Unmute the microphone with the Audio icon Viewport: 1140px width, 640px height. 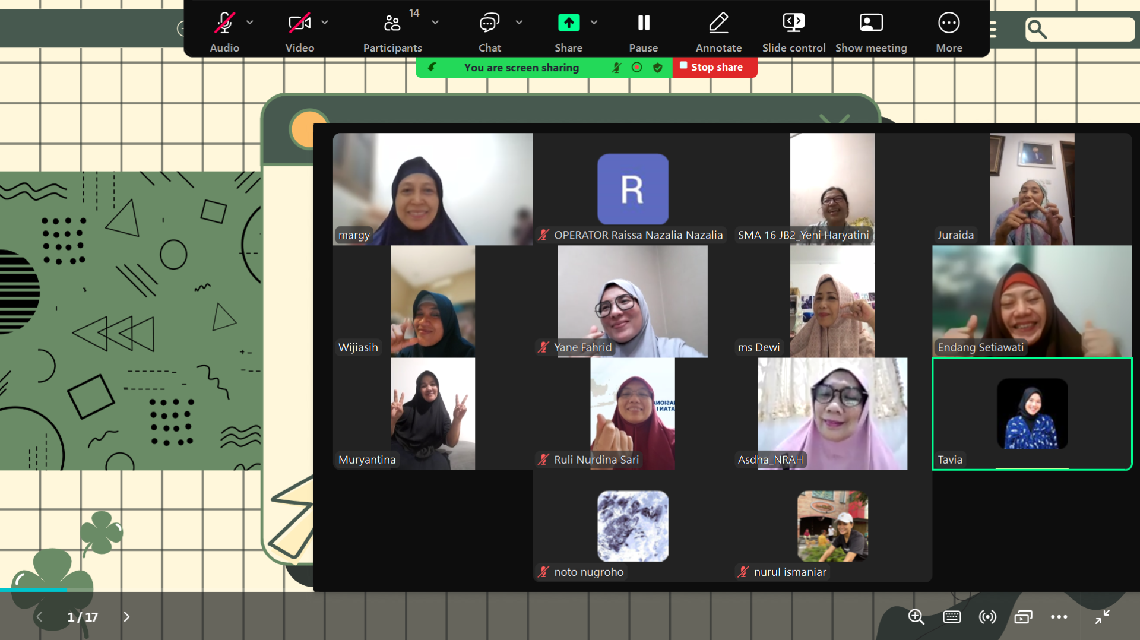(224, 24)
